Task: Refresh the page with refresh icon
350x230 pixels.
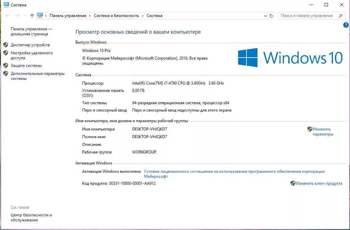Action: pos(271,16)
